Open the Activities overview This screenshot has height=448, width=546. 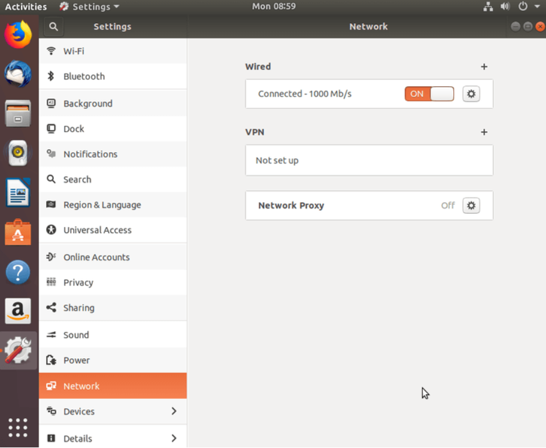pos(26,7)
